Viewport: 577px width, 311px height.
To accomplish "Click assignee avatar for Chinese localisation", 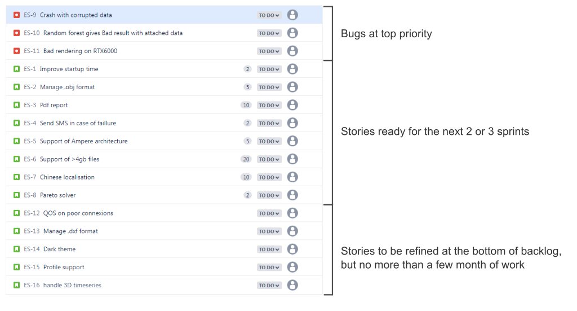I will [292, 177].
